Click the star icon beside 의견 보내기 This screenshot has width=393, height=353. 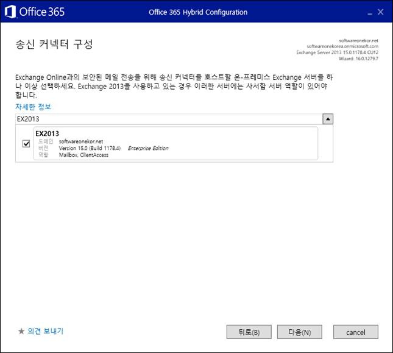coord(21,331)
